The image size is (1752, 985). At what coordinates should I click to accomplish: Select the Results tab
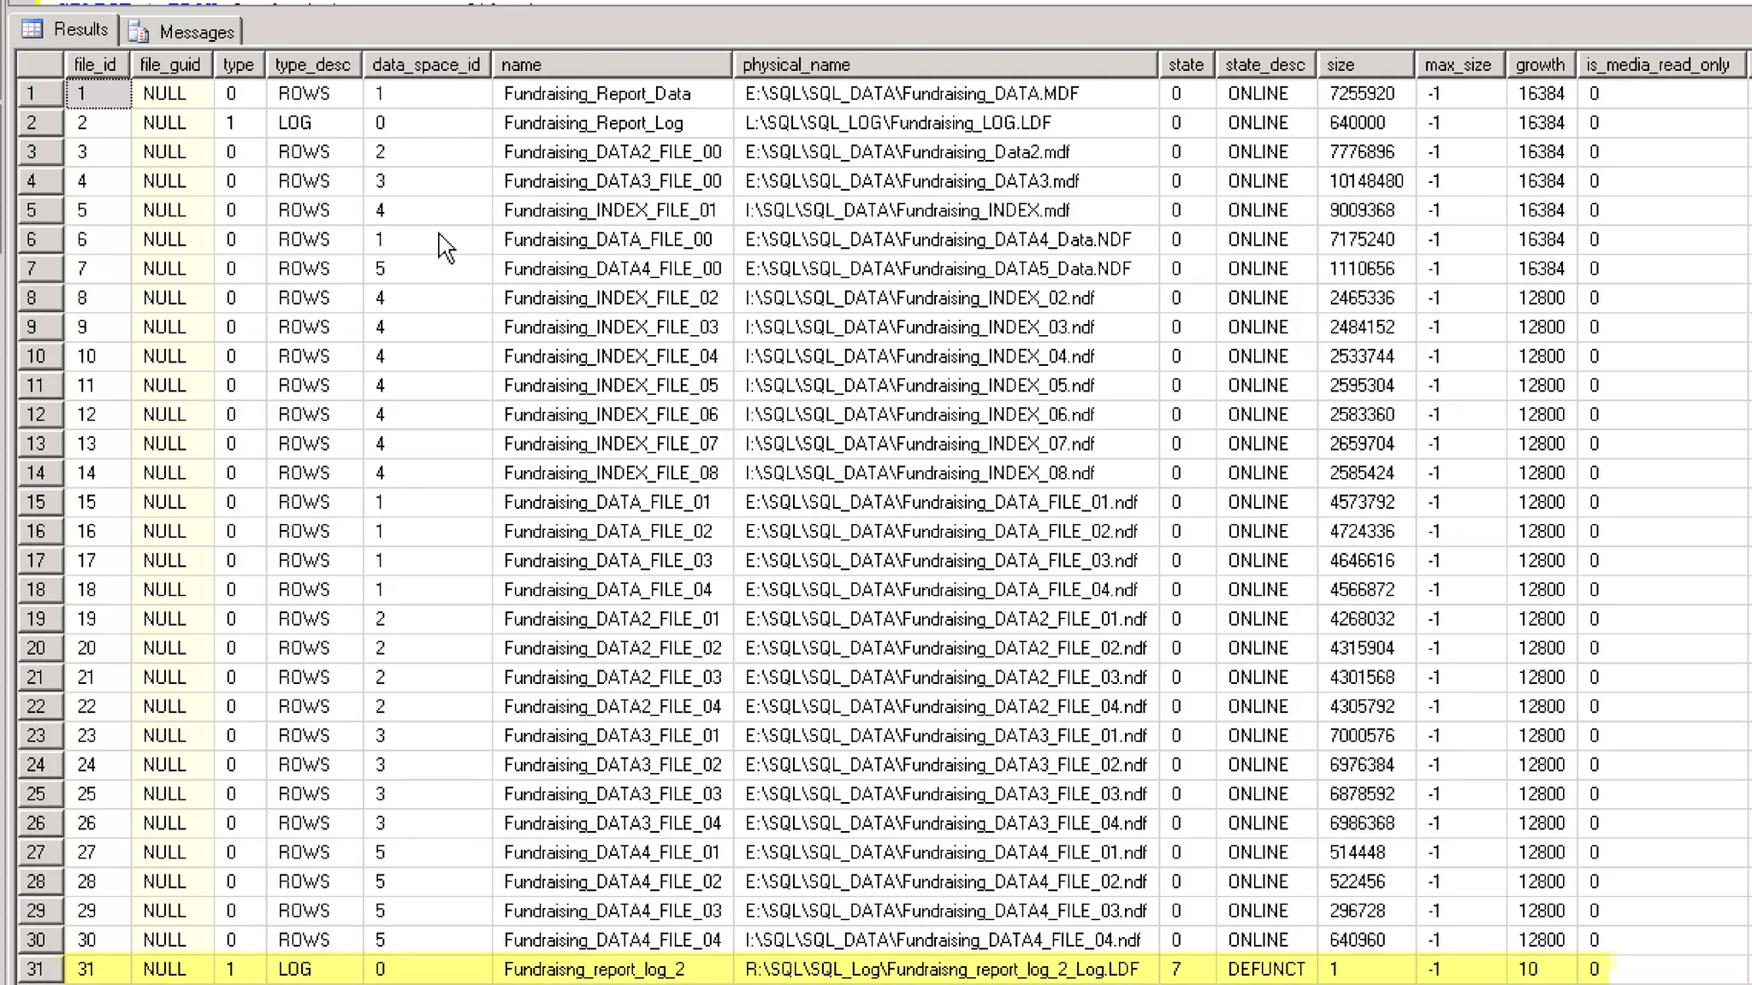pyautogui.click(x=80, y=29)
